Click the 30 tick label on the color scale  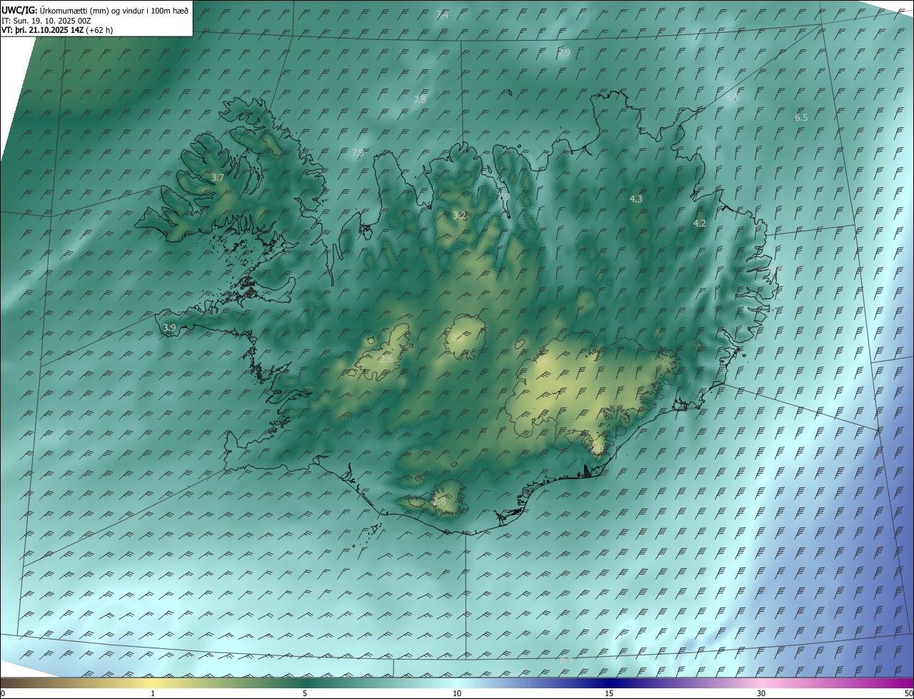761,693
